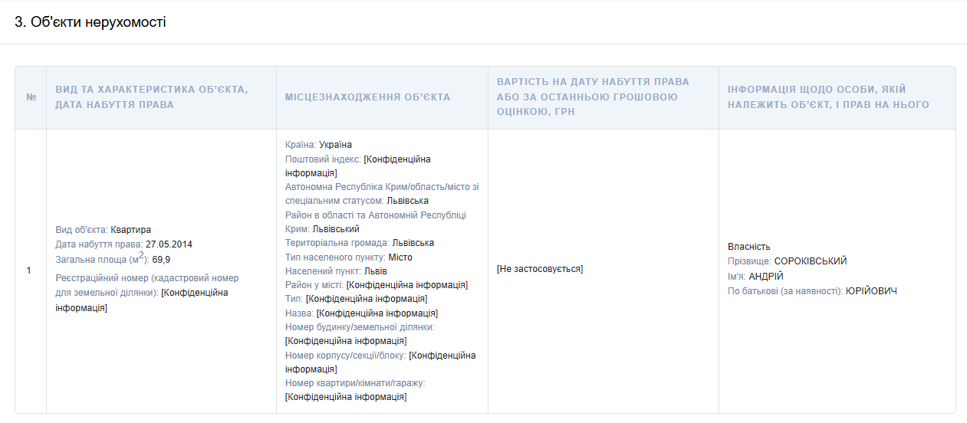The height and width of the screenshot is (423, 967).
Task: Click the "Реєстраційний номер" label text
Action: [101, 278]
